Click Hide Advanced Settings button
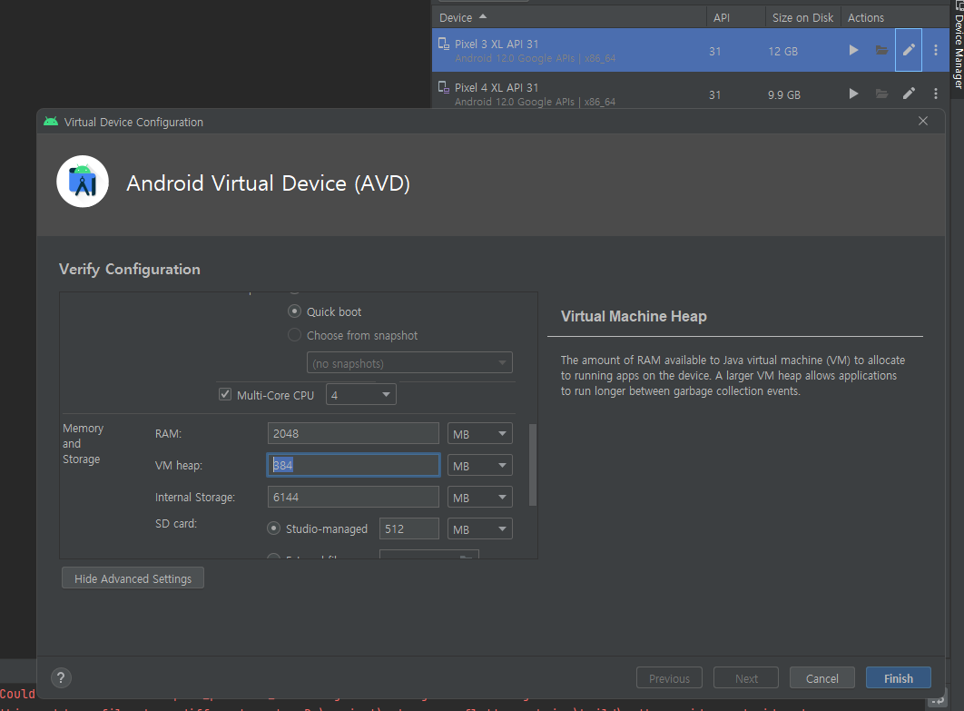This screenshot has width=964, height=711. (133, 578)
